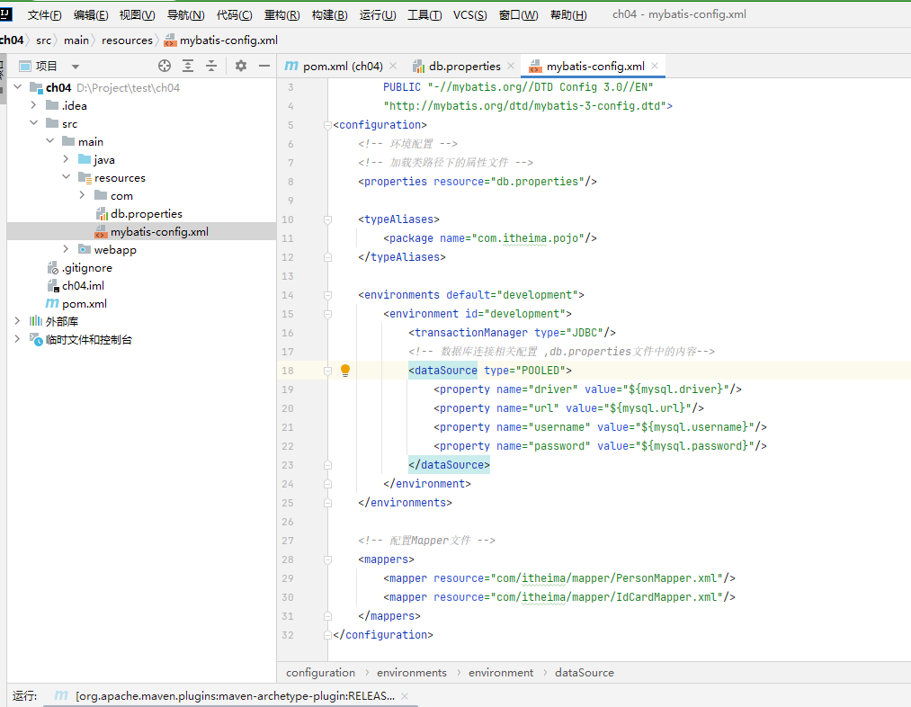Collapse the resources folder node
911x707 pixels.
click(67, 177)
